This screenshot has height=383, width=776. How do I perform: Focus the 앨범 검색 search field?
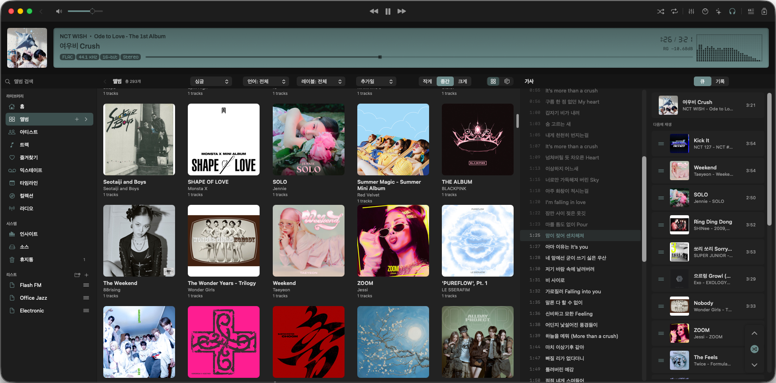click(50, 81)
